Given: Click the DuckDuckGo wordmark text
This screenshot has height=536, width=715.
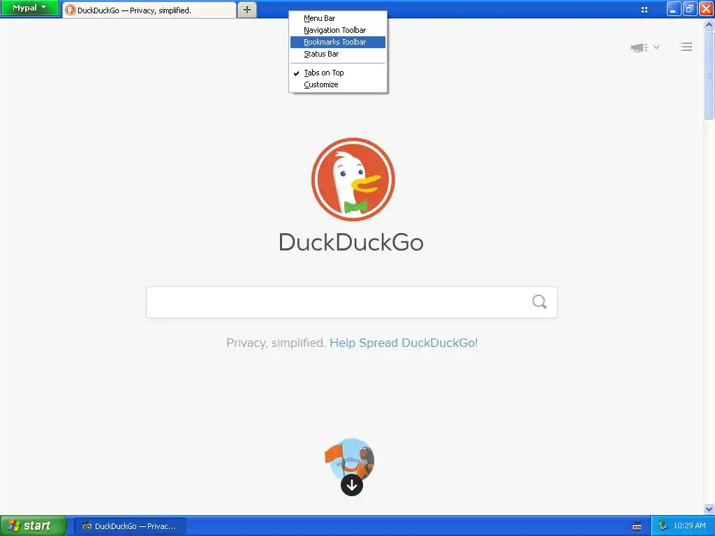Looking at the screenshot, I should click(351, 242).
